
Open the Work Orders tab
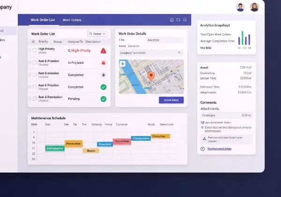point(72,20)
